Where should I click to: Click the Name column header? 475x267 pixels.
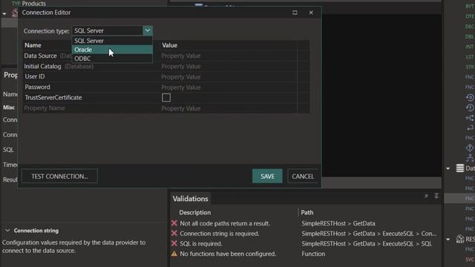33,45
